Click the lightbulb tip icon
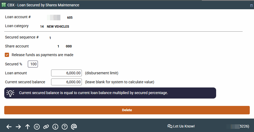The width and height of the screenshot is (254, 132). tap(10, 93)
